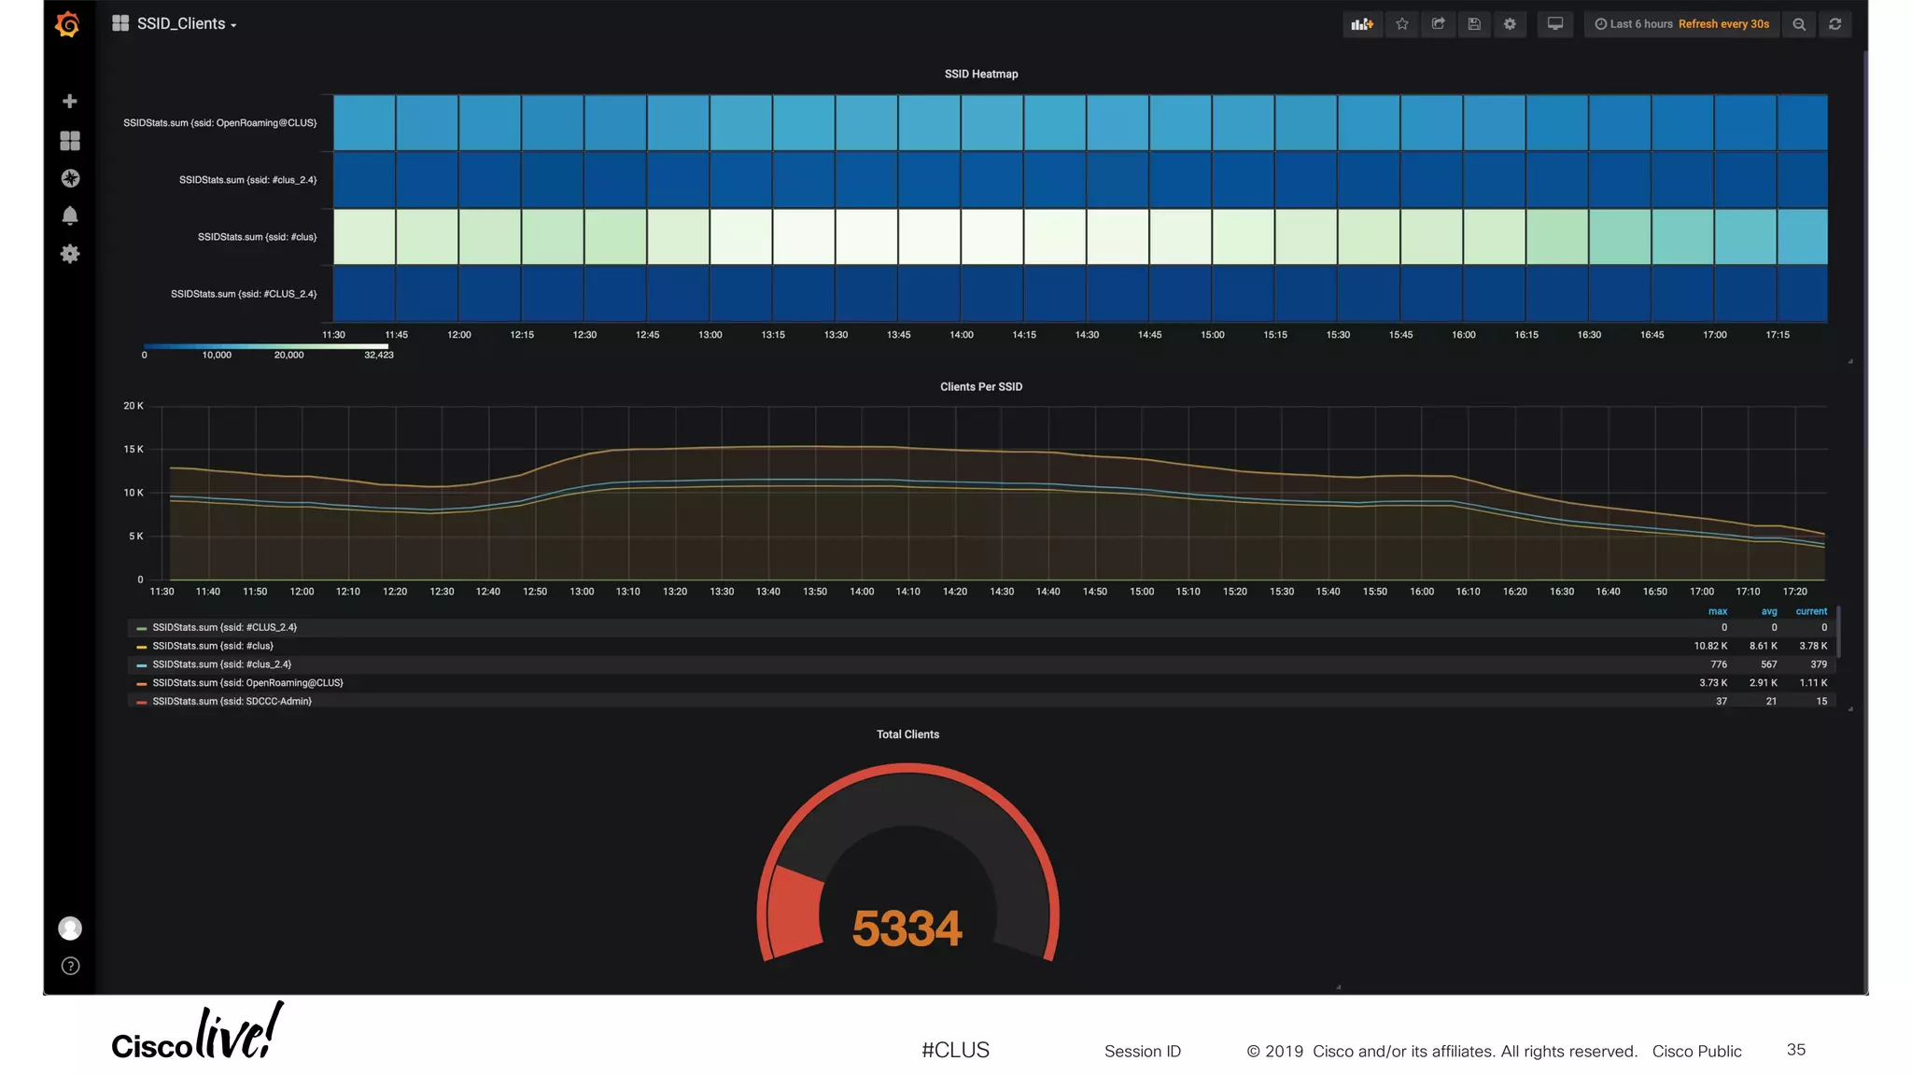Click the Add panel icon
1912x1075 pixels.
(1362, 24)
